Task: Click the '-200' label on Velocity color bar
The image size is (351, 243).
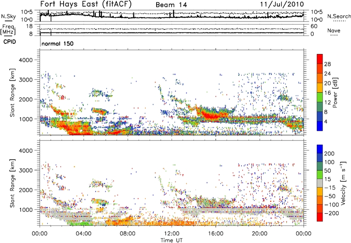Action: (332, 213)
